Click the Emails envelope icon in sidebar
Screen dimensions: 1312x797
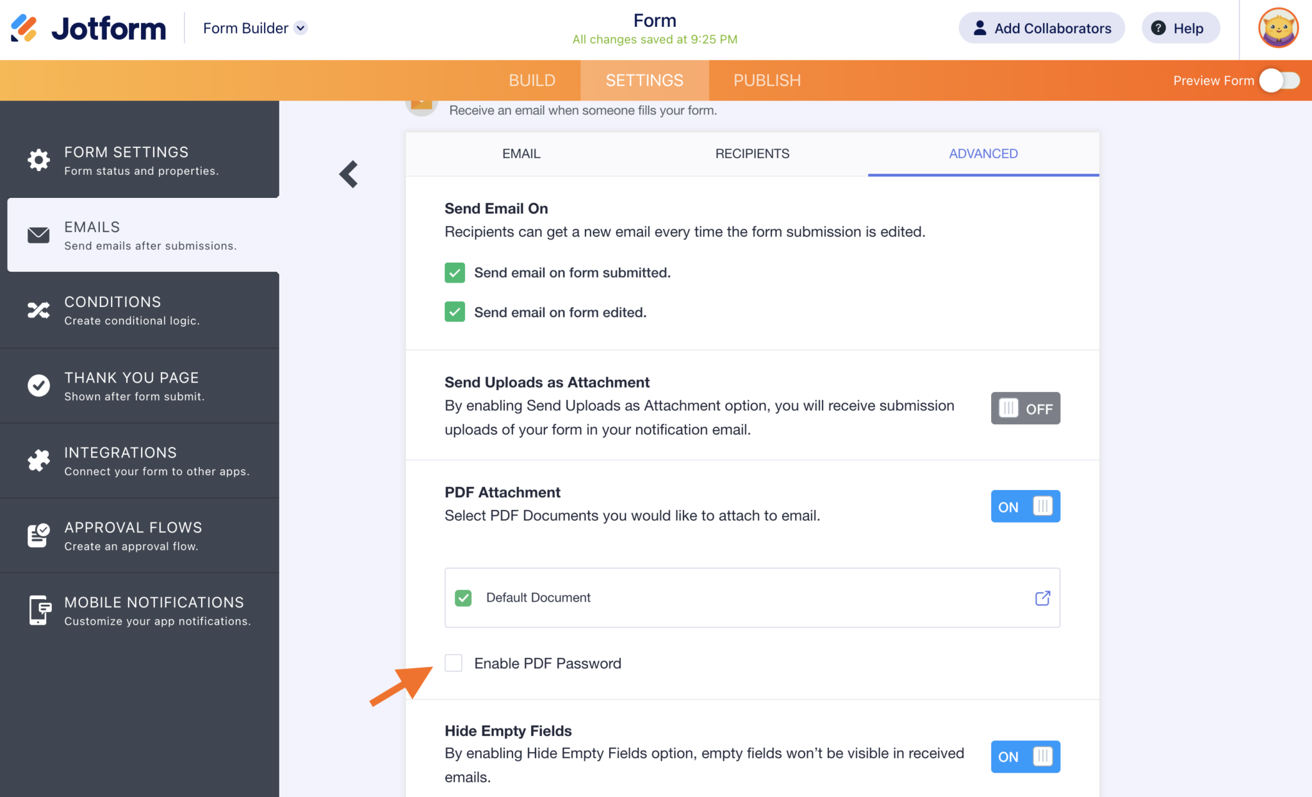click(38, 235)
